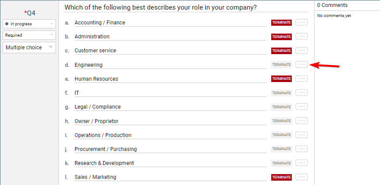Enable the TERMINATE flag for Engineering
Screen dimensions: 380x185
click(281, 65)
